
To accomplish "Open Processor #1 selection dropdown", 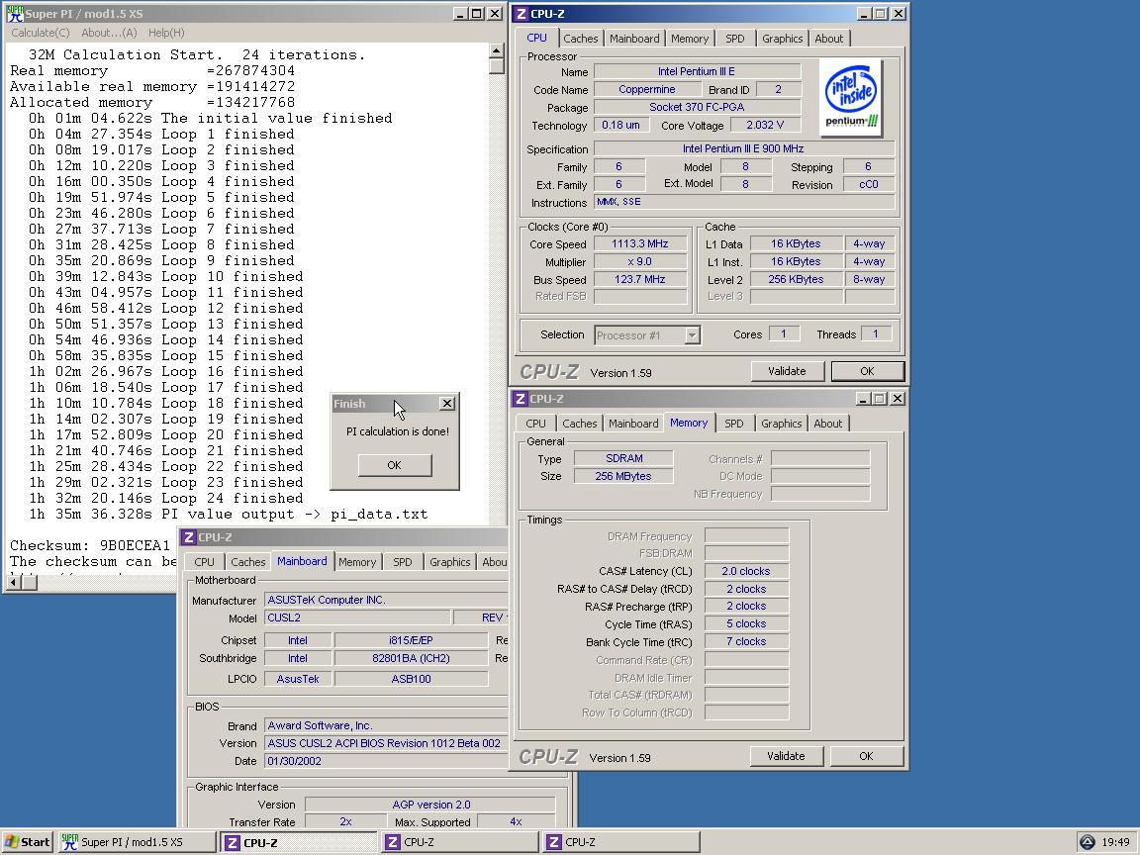I will (x=692, y=335).
